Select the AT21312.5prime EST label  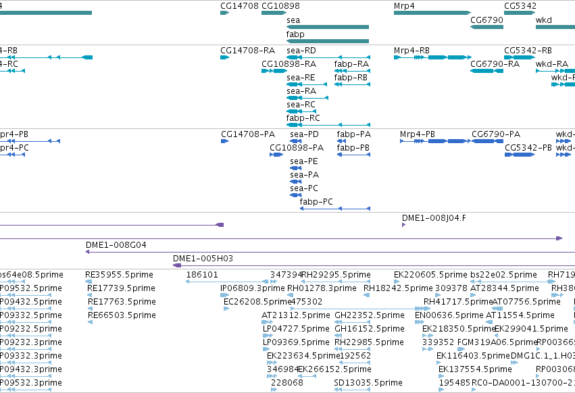pyautogui.click(x=295, y=315)
